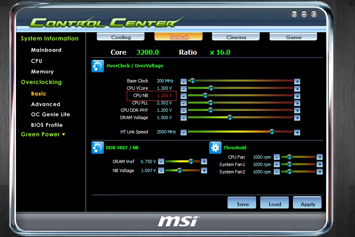Increase CPU DDR-PHY with plus button
355x237 pixels.
297,111
